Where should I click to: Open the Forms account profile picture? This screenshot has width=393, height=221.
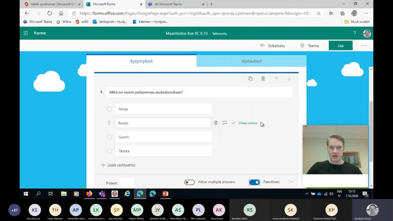[x=367, y=33]
